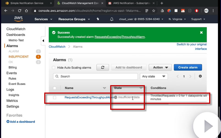This screenshot has height=138, width=221.
Task: Click the plus icon beside Add a dashboard
Action: [x=8, y=122]
